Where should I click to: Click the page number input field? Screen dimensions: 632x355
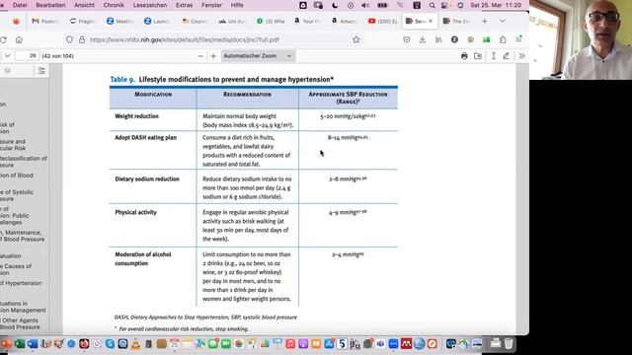(27, 56)
